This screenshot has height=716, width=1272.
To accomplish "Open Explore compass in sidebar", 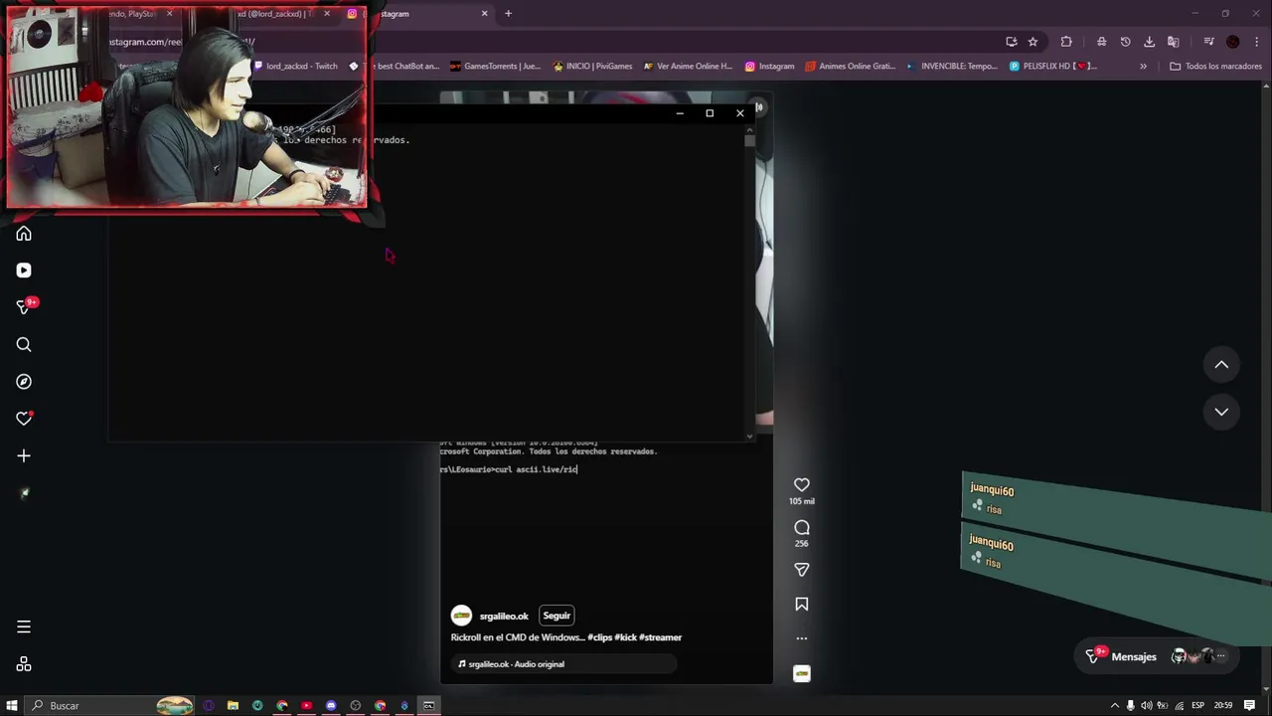I will point(24,382).
